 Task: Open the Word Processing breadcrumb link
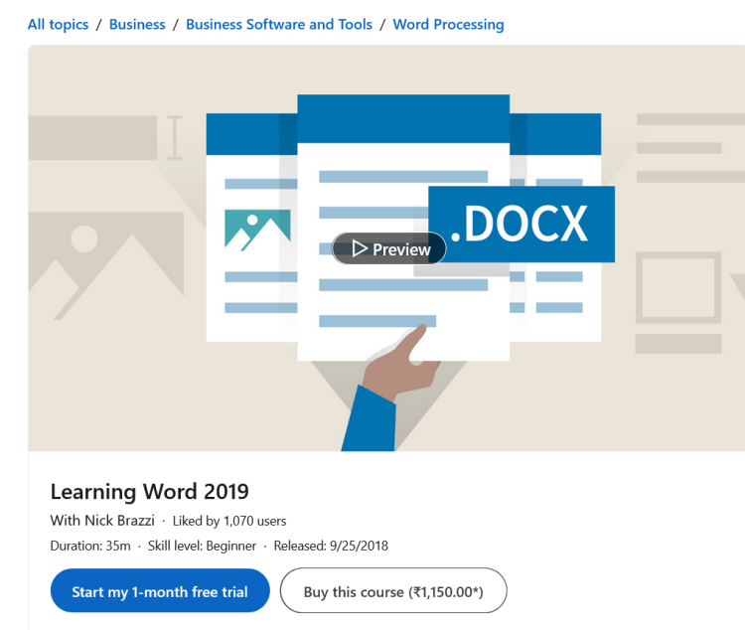tap(448, 24)
